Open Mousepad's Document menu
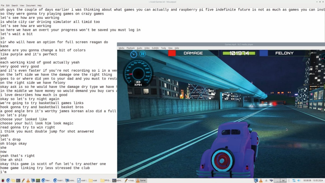The height and width of the screenshot is (183, 325). point(31,5)
